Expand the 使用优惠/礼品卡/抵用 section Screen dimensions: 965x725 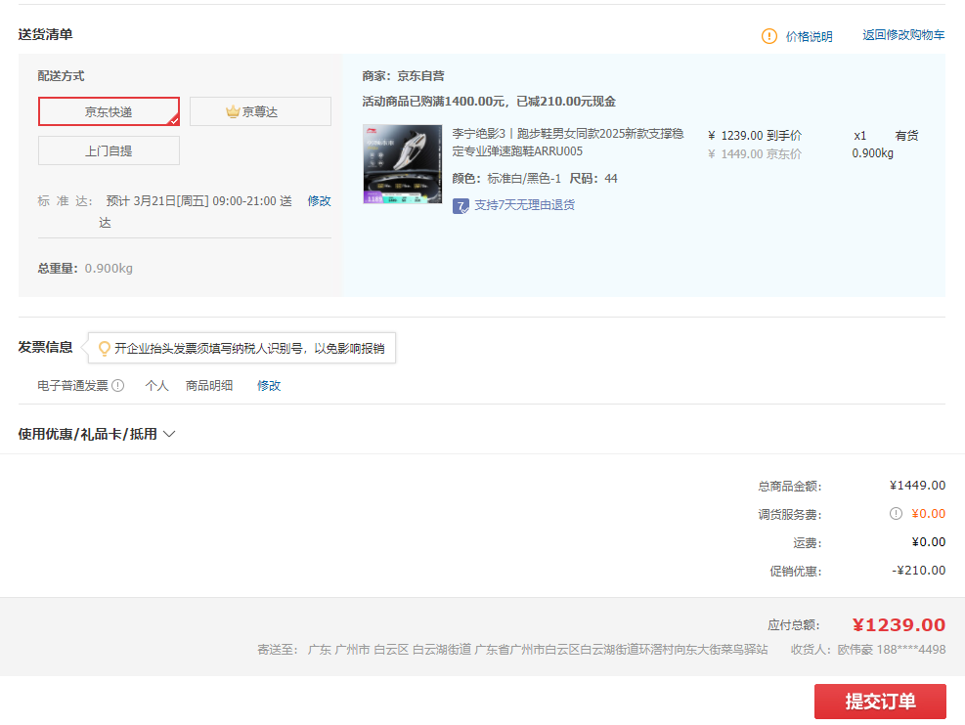click(x=96, y=434)
